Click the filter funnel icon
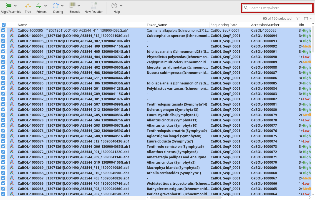The height and width of the screenshot is (200, 315). click(x=298, y=18)
